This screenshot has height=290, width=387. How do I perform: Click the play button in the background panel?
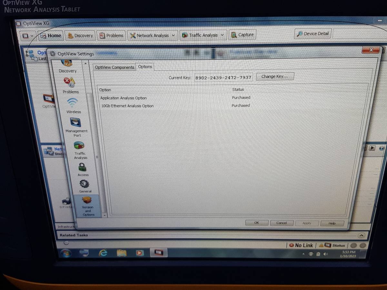(372, 148)
